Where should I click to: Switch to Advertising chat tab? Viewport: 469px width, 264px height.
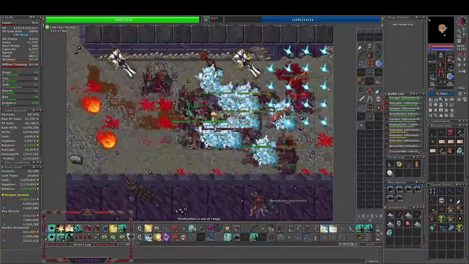point(106,244)
